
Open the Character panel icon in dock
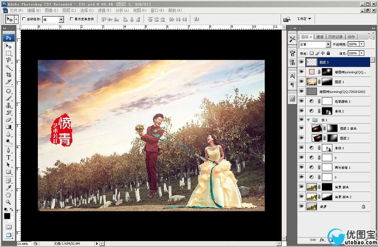pos(292,76)
